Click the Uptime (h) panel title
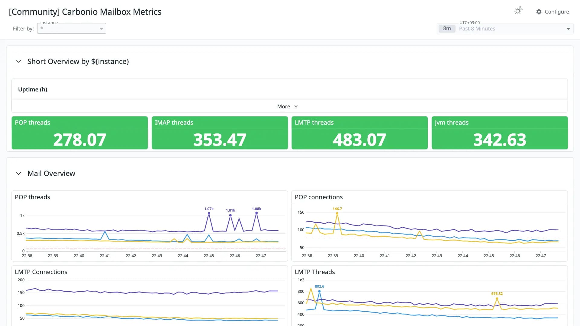 (x=33, y=89)
